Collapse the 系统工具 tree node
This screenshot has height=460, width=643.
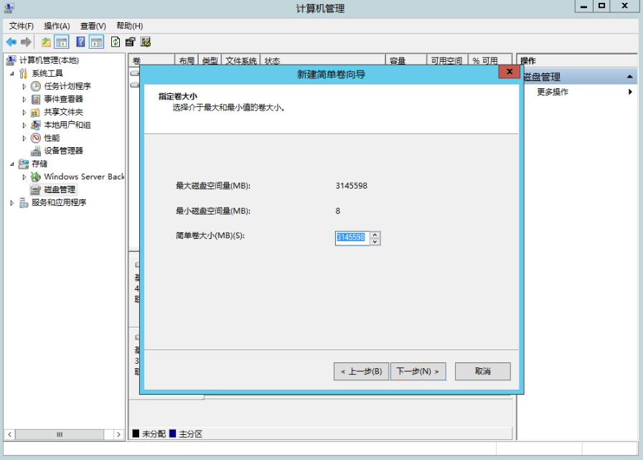pyautogui.click(x=12, y=73)
